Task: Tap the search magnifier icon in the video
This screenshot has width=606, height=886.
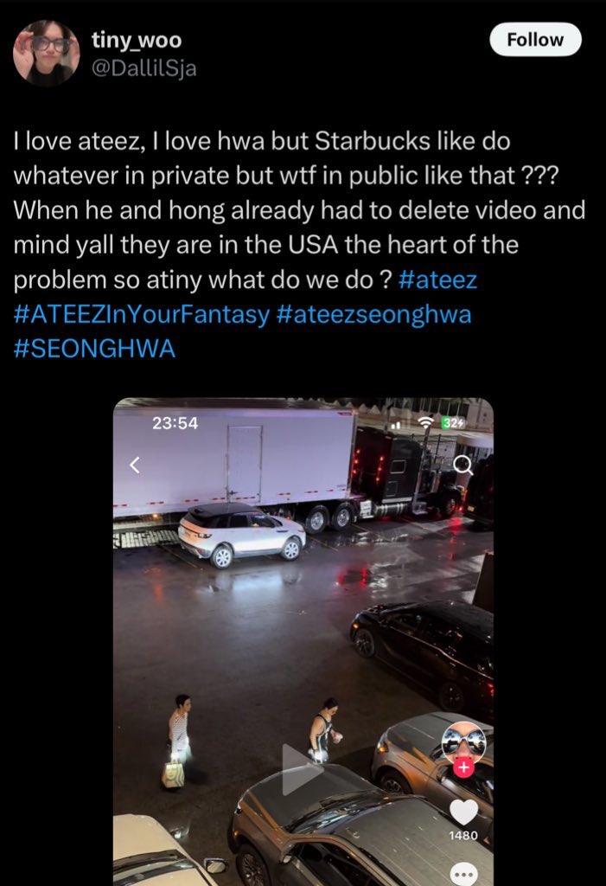Action: (x=463, y=465)
